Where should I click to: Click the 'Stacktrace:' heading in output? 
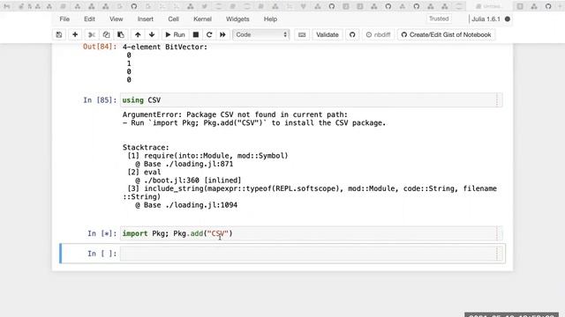[x=146, y=147]
